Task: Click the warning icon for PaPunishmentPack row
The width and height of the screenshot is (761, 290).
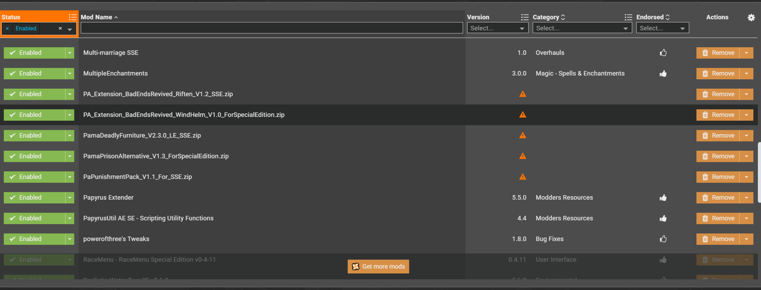Action: coord(523,176)
